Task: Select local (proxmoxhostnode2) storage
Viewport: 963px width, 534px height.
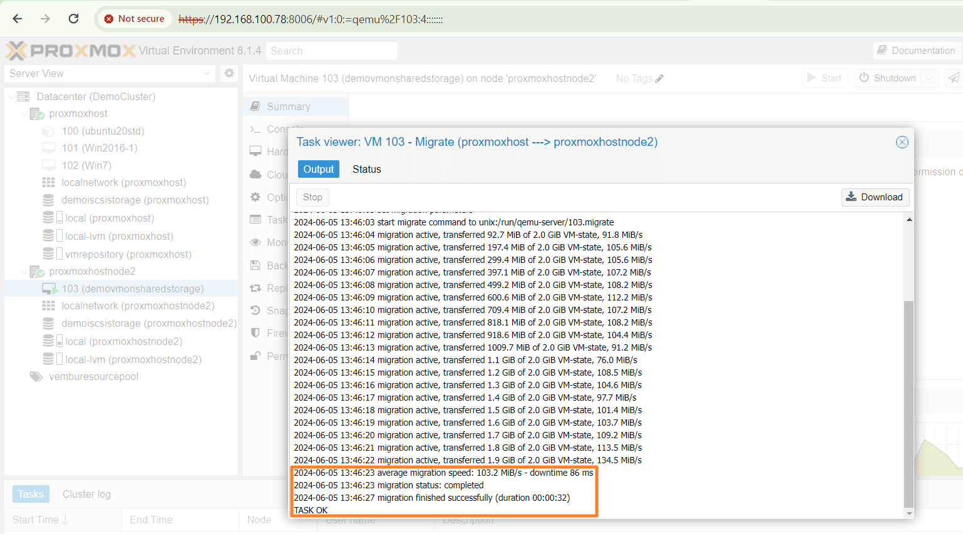Action: coord(123,341)
